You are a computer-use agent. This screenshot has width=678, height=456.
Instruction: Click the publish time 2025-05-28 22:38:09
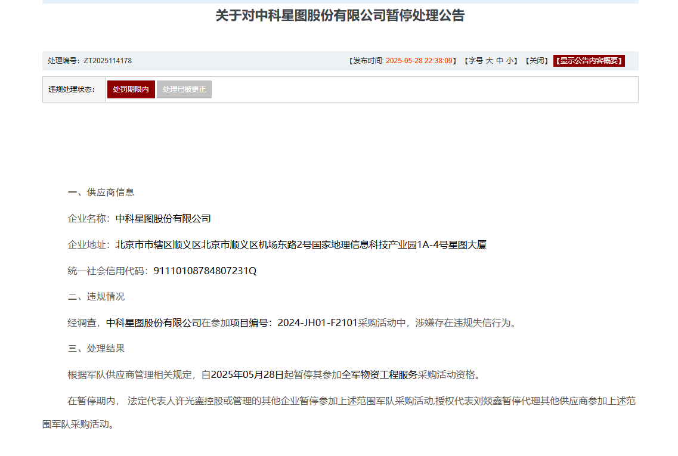[419, 61]
